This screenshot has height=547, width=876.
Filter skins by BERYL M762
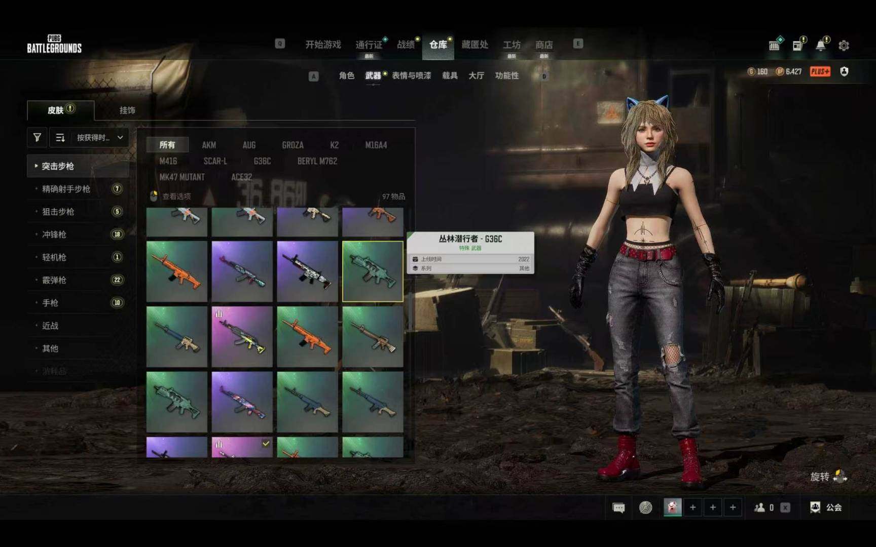(x=317, y=161)
